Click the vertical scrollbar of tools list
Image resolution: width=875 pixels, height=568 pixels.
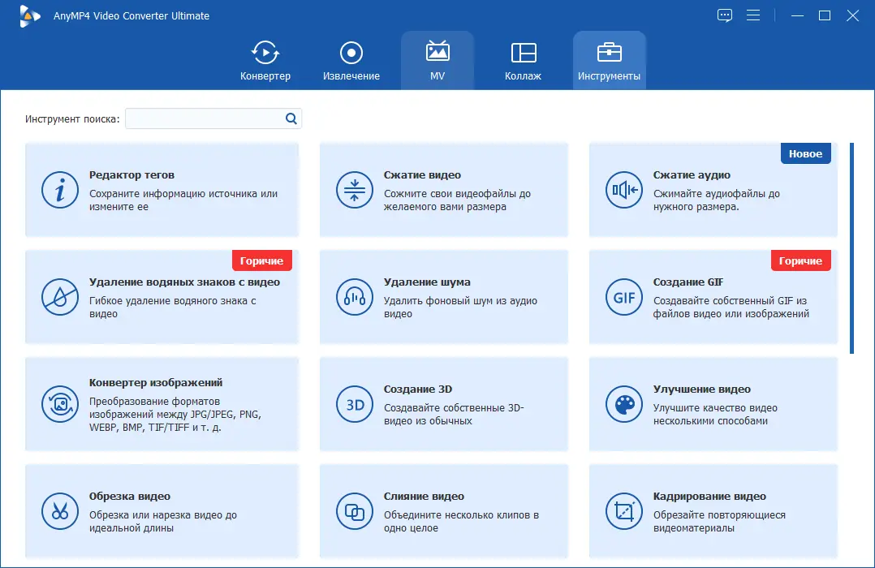(851, 248)
